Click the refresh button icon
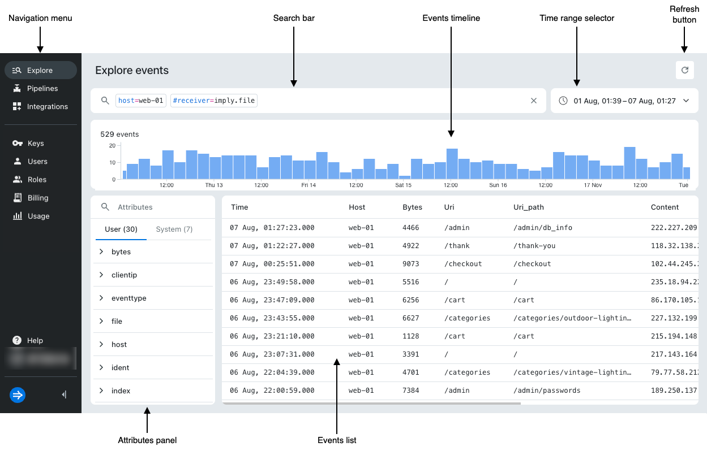707x464 pixels. [x=684, y=70]
